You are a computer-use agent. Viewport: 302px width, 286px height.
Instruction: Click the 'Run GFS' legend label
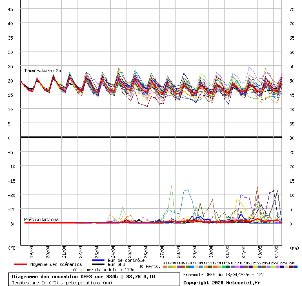(x=116, y=264)
